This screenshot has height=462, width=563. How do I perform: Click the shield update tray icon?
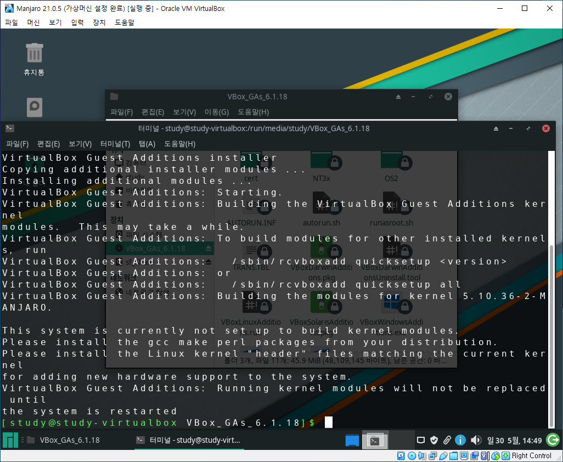[x=434, y=440]
